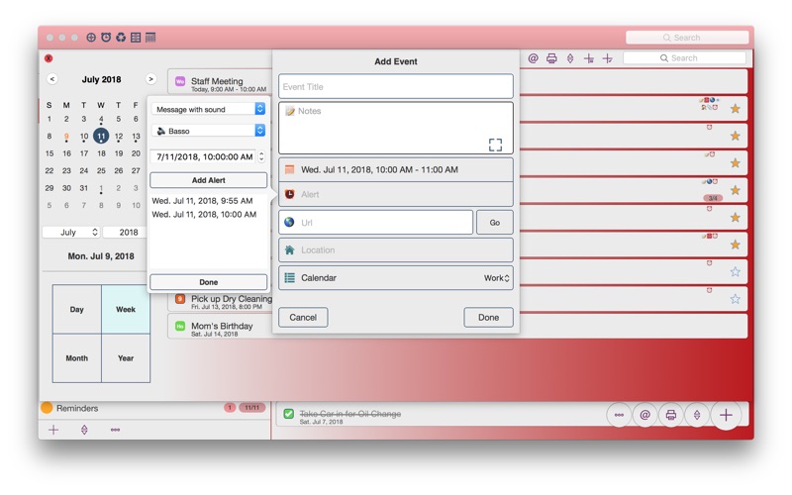
Task: Click the red alarm clock icon beside Alert
Action: pyautogui.click(x=289, y=194)
